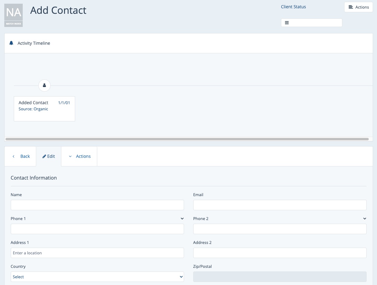Open the Client Status hamburger dropdown

pyautogui.click(x=311, y=23)
